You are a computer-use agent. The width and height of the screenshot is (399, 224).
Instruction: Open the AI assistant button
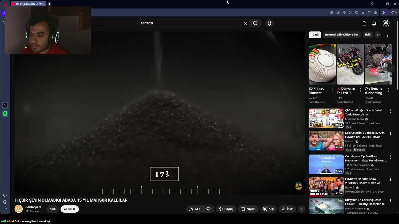coord(394,12)
